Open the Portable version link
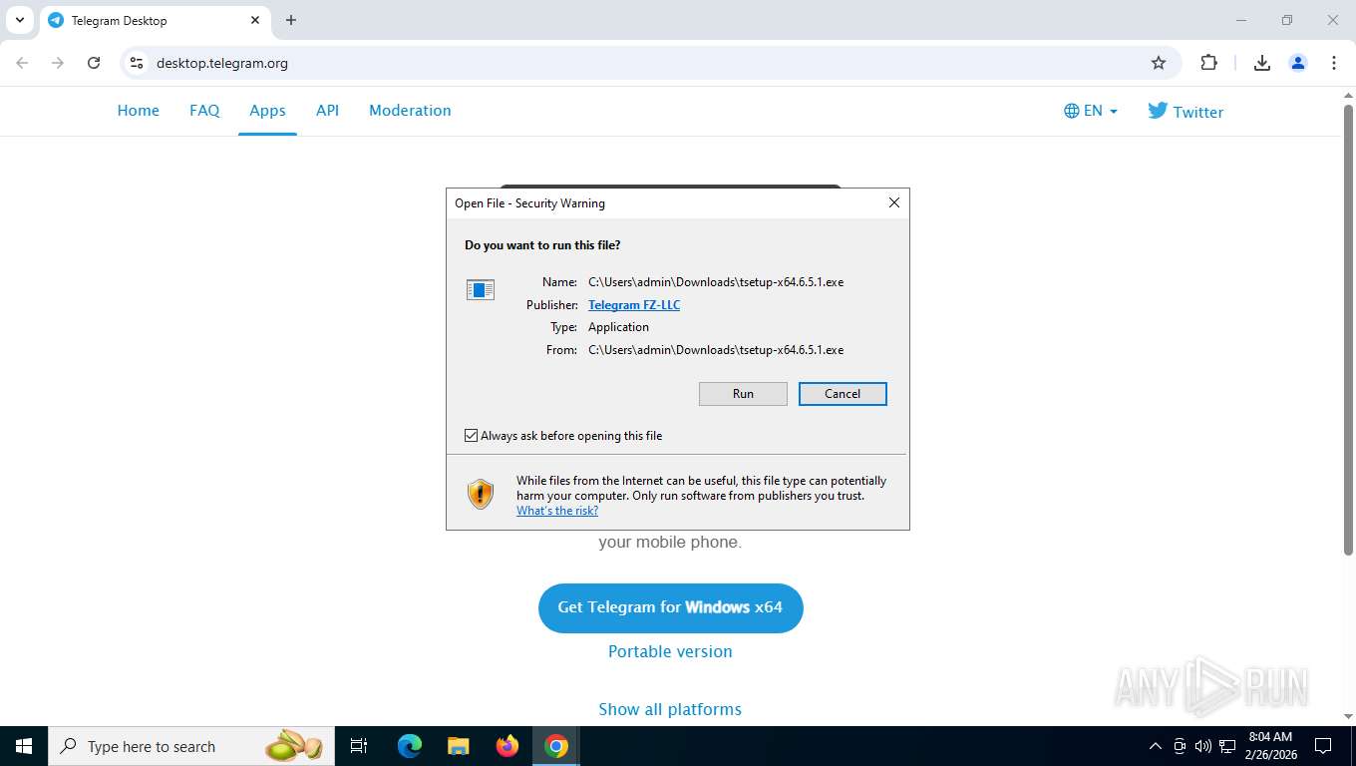1356x766 pixels. click(x=670, y=651)
